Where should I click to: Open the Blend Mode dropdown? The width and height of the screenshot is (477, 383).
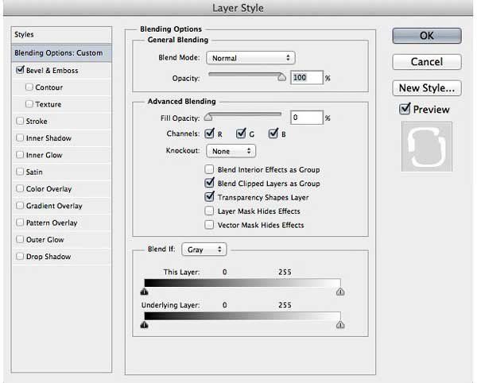click(x=250, y=58)
